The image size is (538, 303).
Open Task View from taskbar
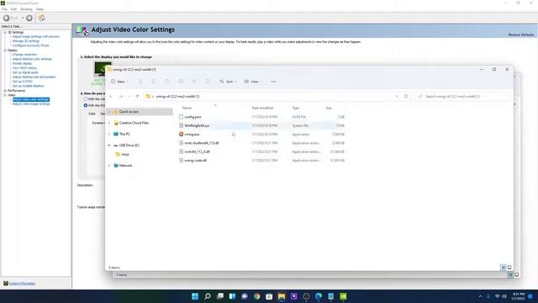pos(220,296)
